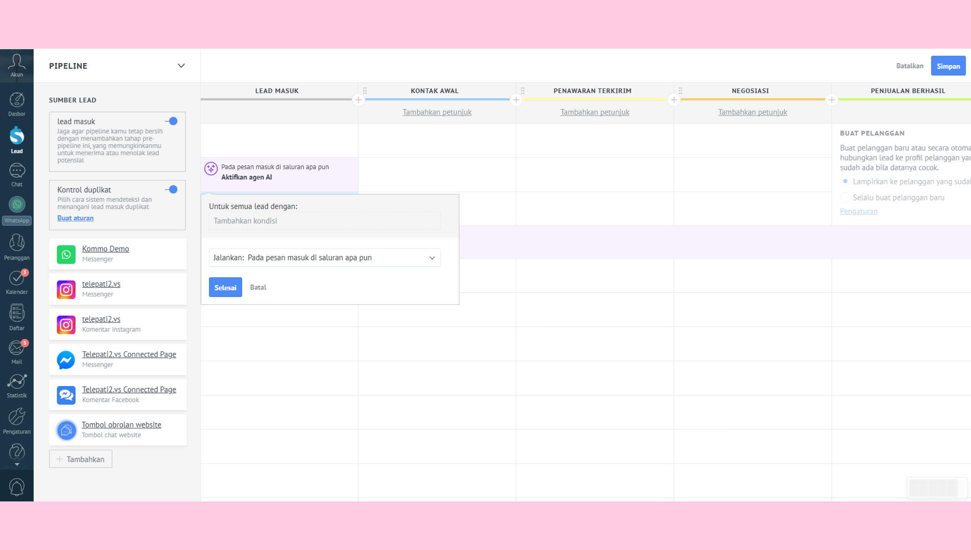
Task: Open the Aktifkan agen AI trigger card
Action: pos(280,175)
